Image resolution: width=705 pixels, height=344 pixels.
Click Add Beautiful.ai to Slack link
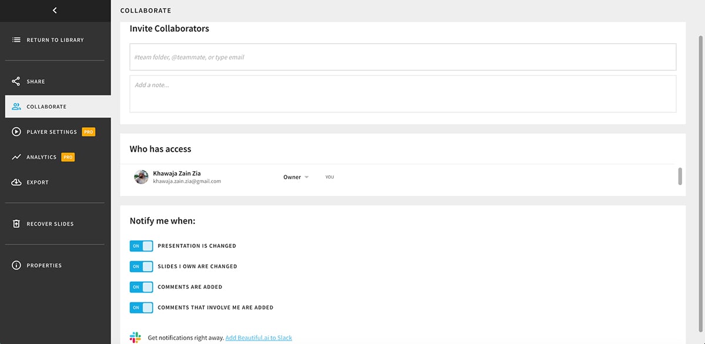pos(258,338)
